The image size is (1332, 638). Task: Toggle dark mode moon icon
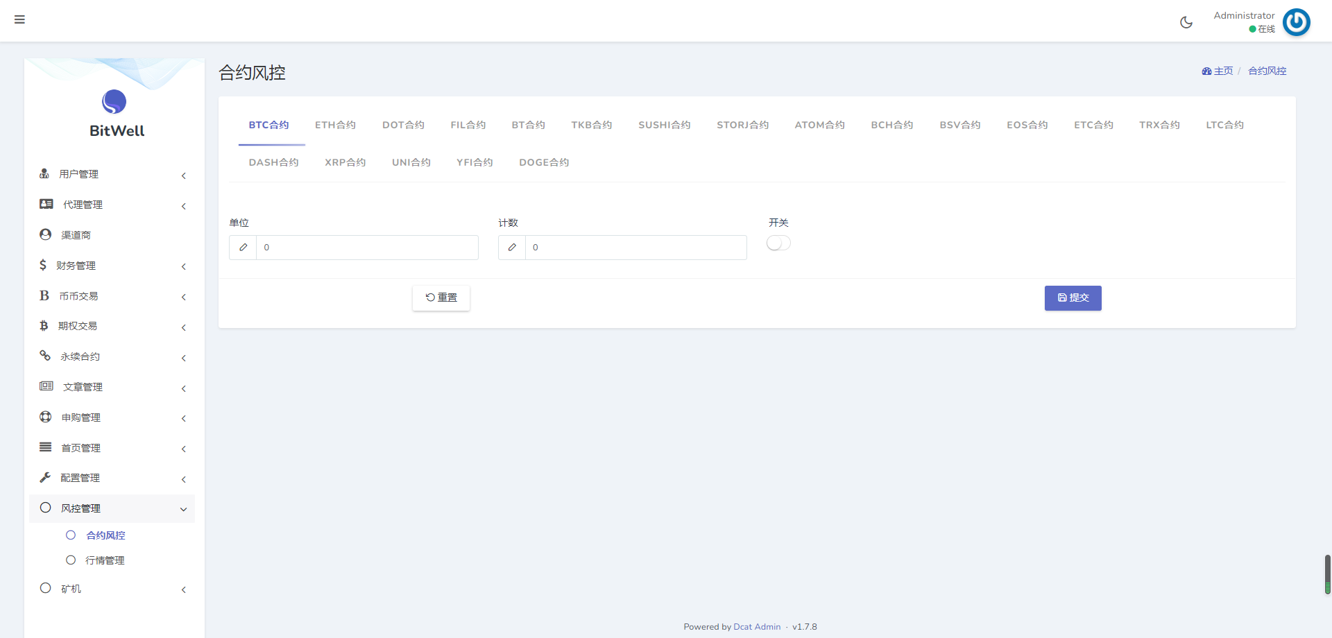click(x=1186, y=22)
